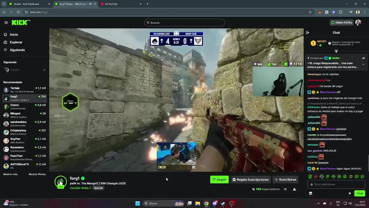Open the hamburger menu beside the KICK logo
Screen dimensions: 369x208
coord(6,23)
